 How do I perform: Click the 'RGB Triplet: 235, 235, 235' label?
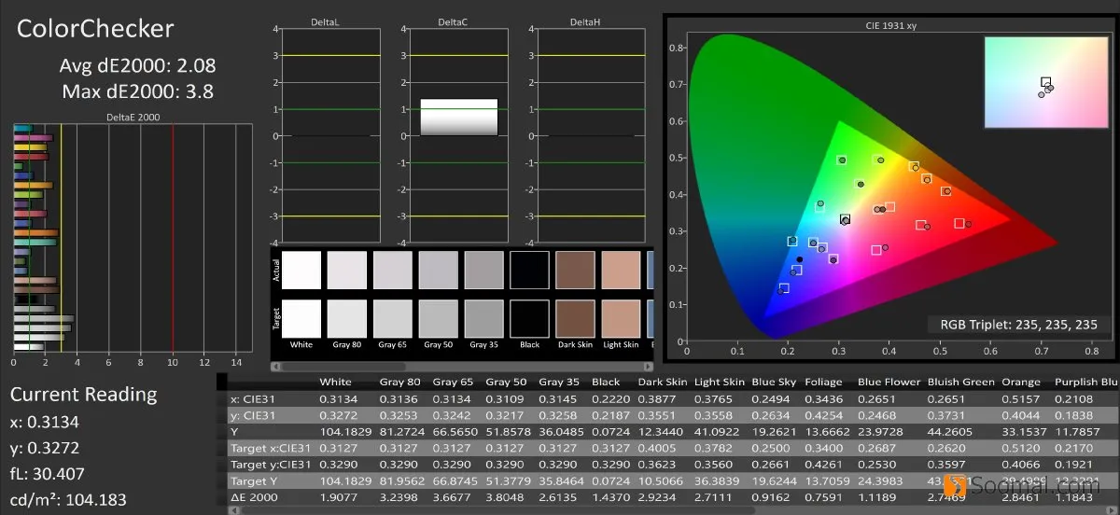pos(1017,326)
